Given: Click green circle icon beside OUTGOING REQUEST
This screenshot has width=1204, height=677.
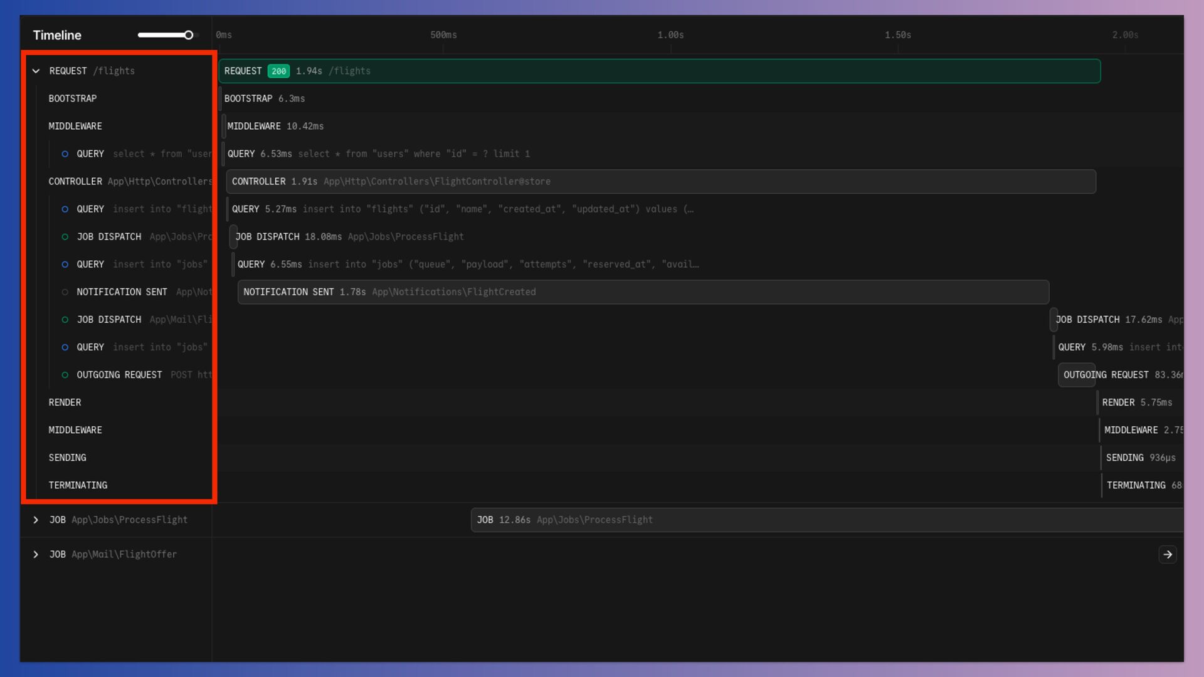Looking at the screenshot, I should (x=65, y=375).
